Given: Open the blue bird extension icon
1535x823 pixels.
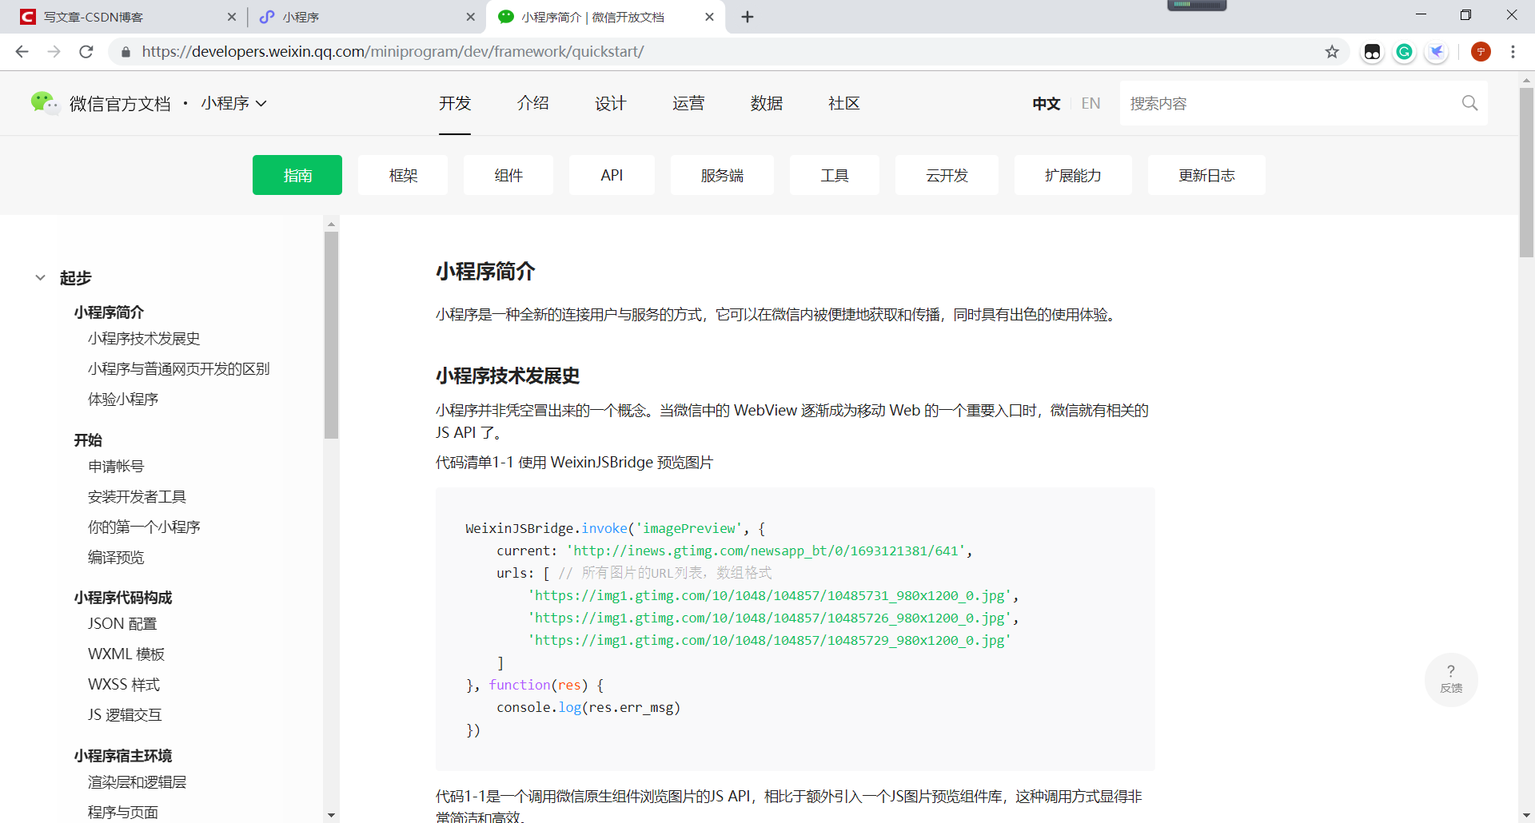Looking at the screenshot, I should (x=1437, y=52).
